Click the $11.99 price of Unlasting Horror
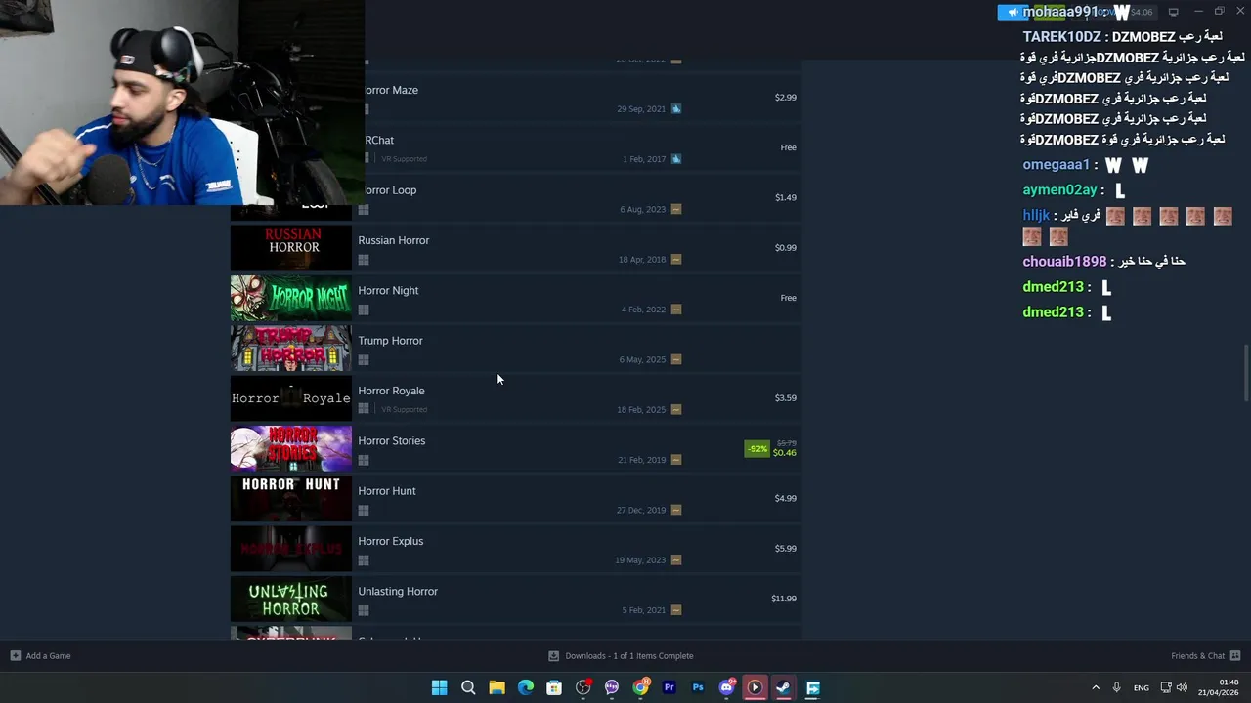1251x703 pixels. pyautogui.click(x=784, y=599)
